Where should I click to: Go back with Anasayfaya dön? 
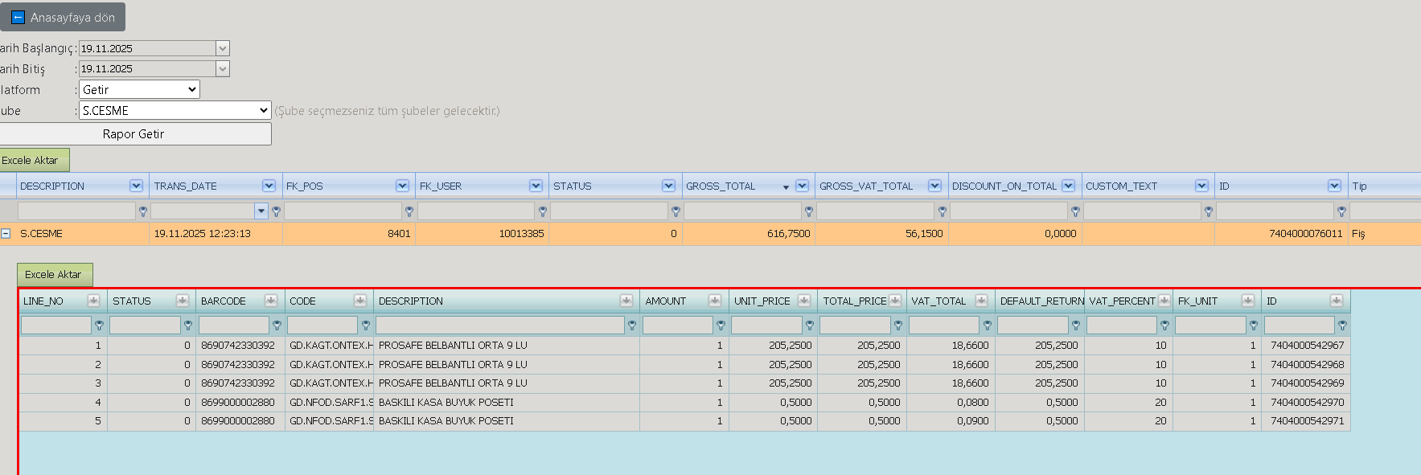point(63,17)
